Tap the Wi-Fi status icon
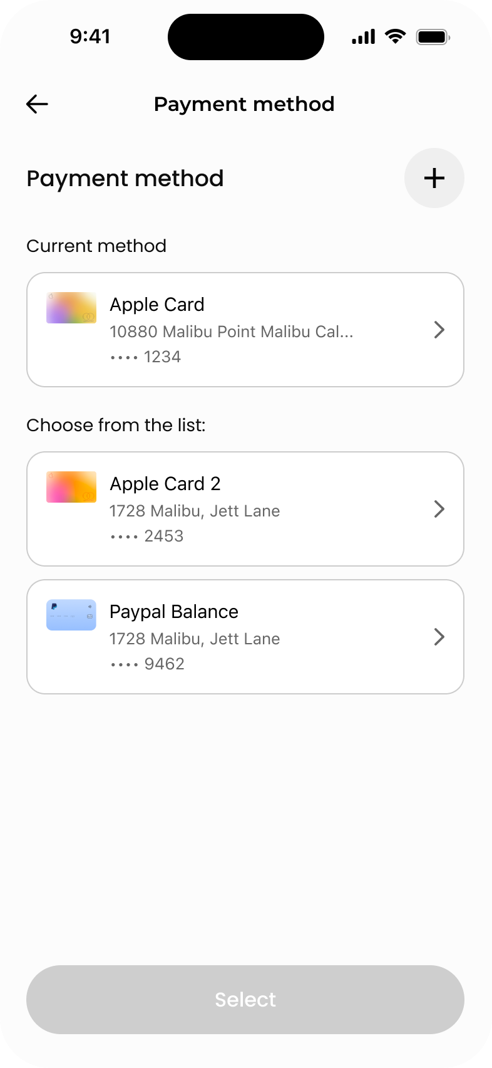Viewport: 492px width, 1068px height. click(395, 36)
